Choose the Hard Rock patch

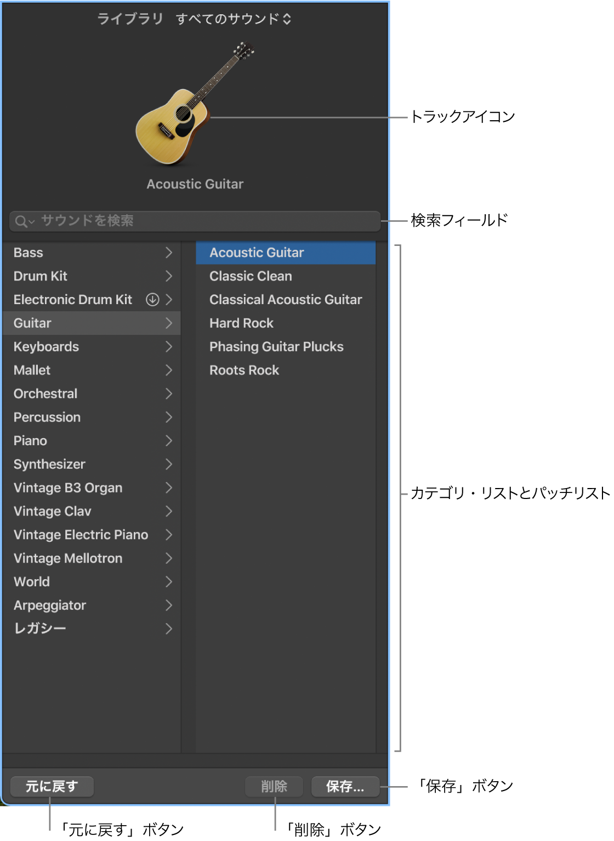pyautogui.click(x=241, y=323)
